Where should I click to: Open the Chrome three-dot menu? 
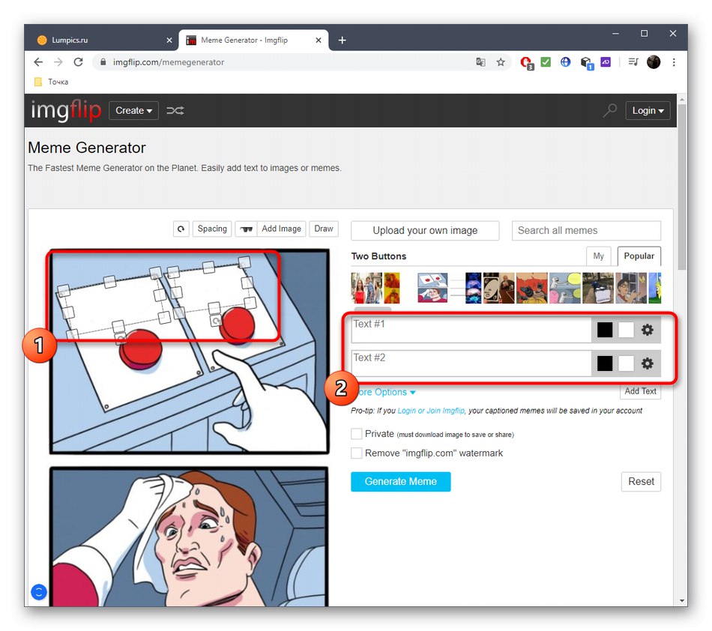(674, 62)
